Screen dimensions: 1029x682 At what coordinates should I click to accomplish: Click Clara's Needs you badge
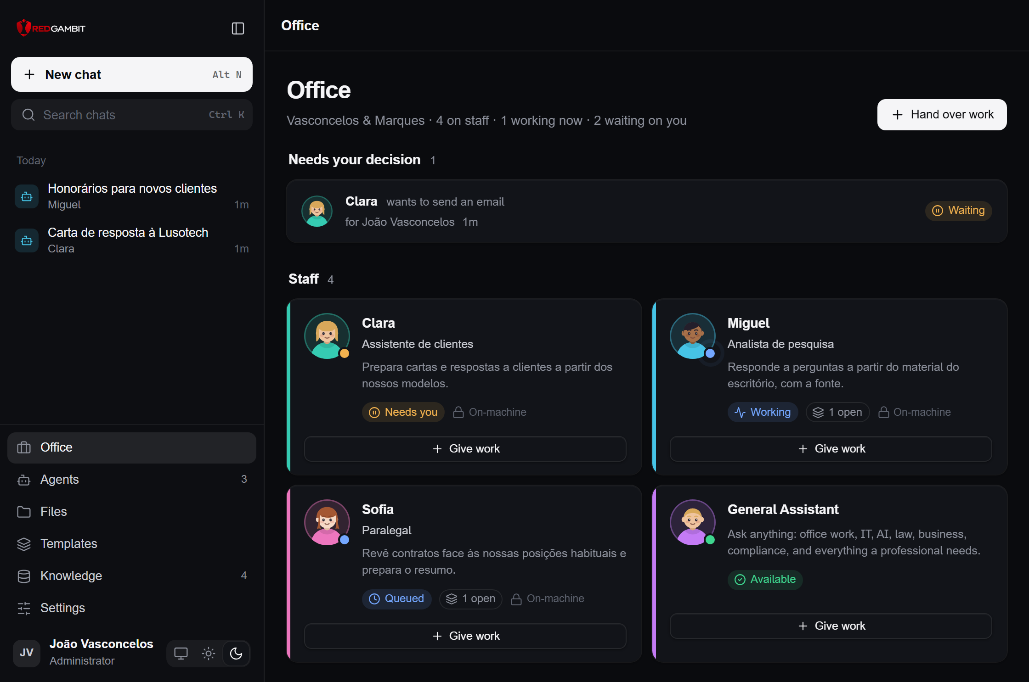403,412
